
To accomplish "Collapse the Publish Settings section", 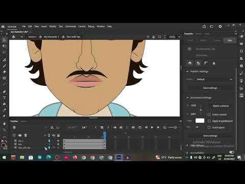I will 187,72.
